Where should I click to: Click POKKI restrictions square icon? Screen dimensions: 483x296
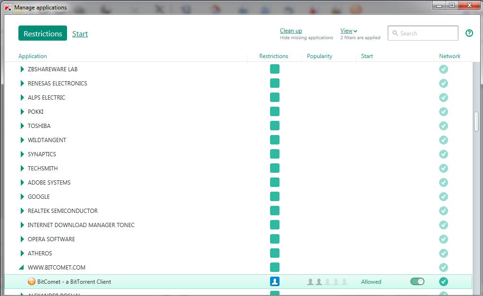pos(275,111)
